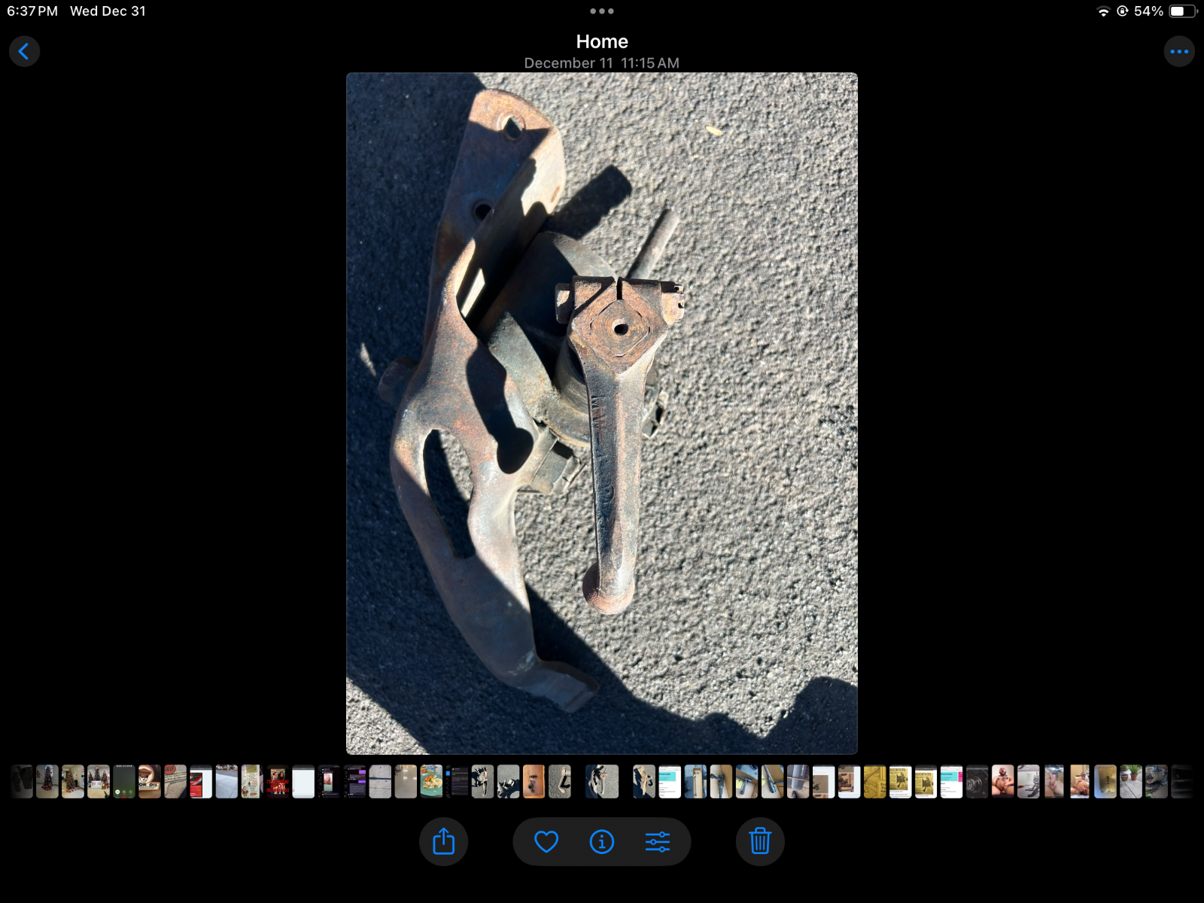Select the oil sign thumbnail
This screenshot has width=1204, height=903.
coord(150,782)
